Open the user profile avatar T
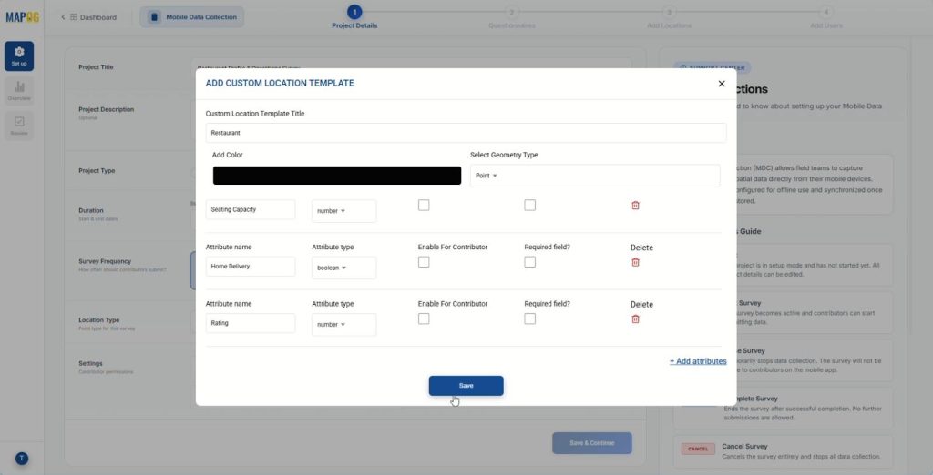This screenshot has height=475, width=933. click(22, 459)
